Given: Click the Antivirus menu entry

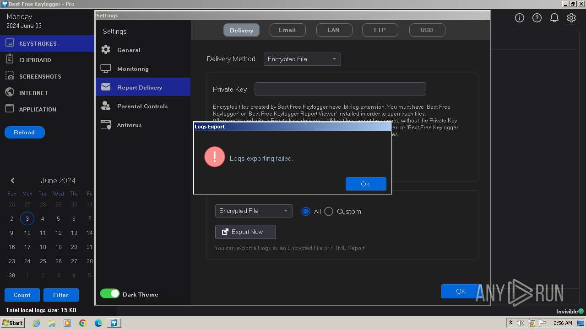Looking at the screenshot, I should 143,125.
